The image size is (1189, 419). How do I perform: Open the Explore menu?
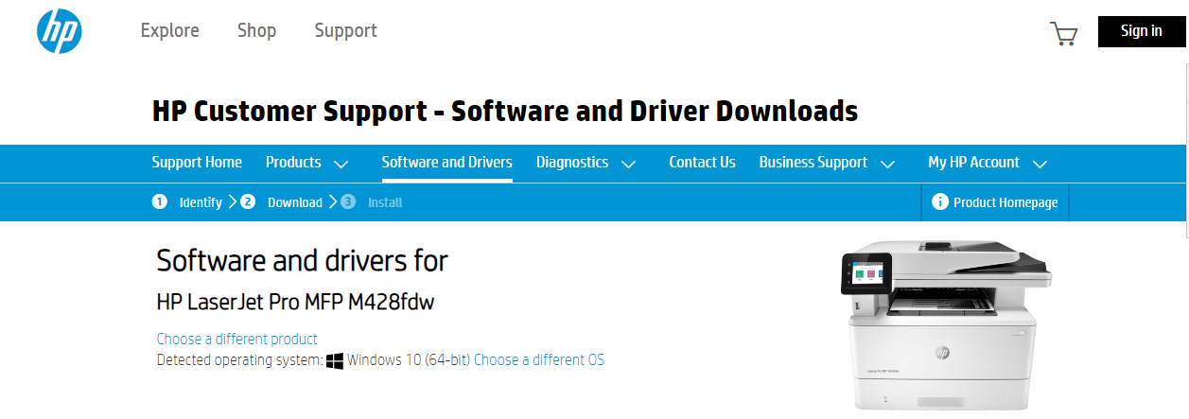point(169,30)
